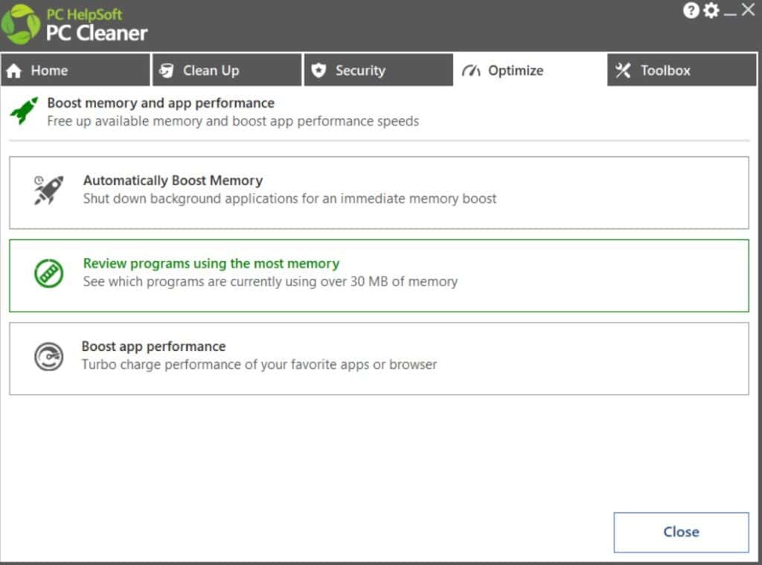Image resolution: width=762 pixels, height=565 pixels.
Task: Select Automatically Boost Memory option
Action: (x=379, y=193)
